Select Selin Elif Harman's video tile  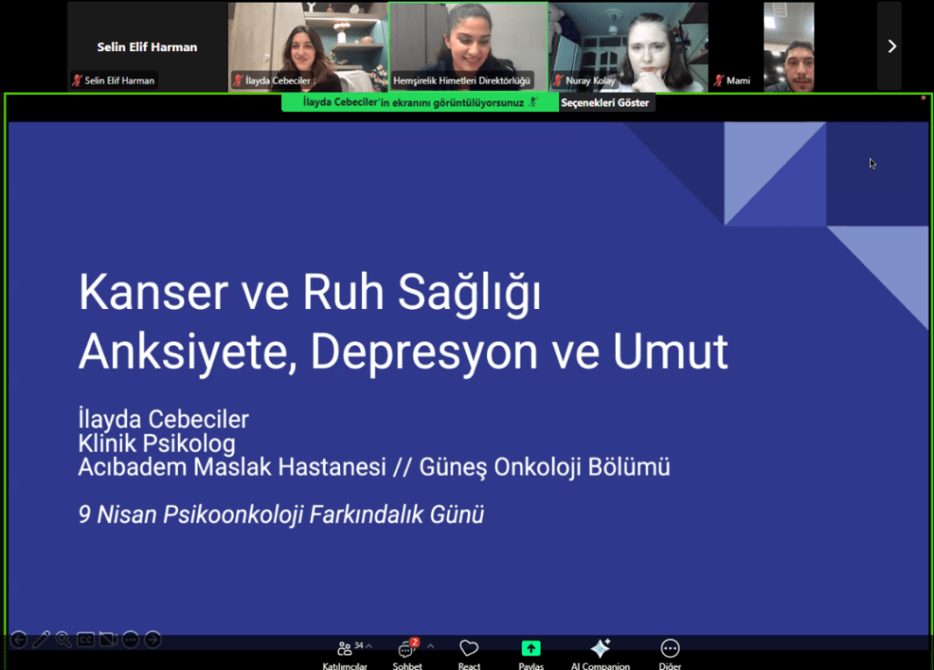coord(147,46)
